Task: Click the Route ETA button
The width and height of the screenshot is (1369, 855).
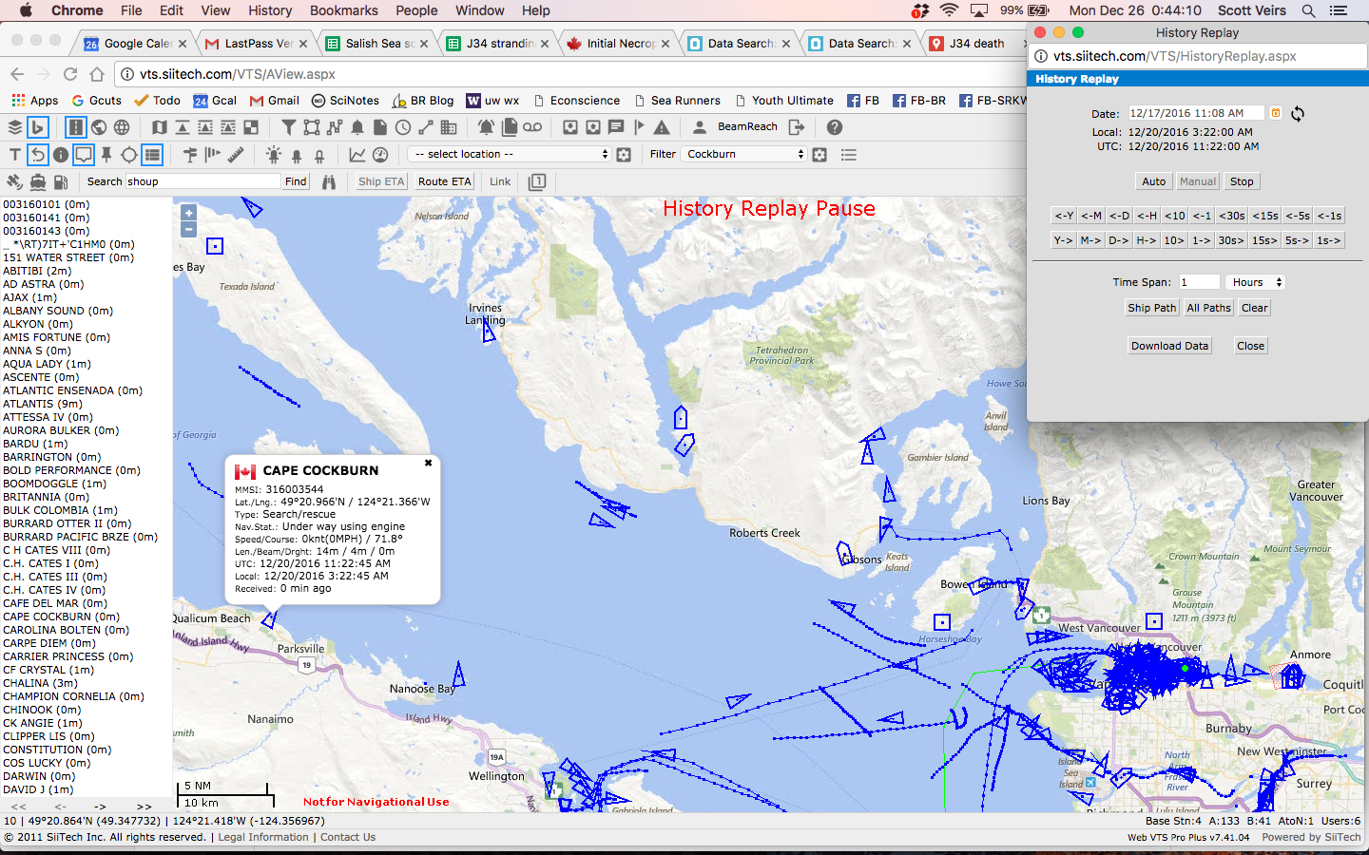Action: pyautogui.click(x=444, y=181)
